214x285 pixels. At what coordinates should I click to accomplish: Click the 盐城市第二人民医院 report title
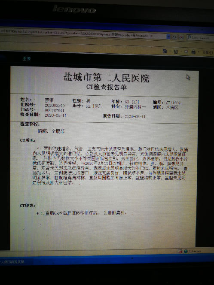pos(107,78)
